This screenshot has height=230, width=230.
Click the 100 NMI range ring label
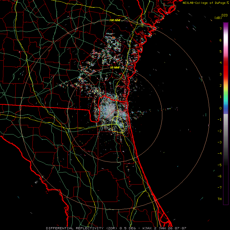(115, 20)
